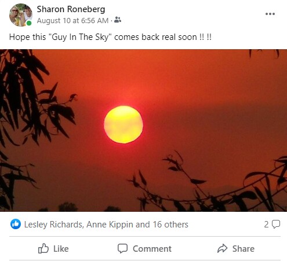Click Sharon Roneberg's profile picture
Image resolution: width=287 pixels, height=261 pixels.
click(x=21, y=15)
